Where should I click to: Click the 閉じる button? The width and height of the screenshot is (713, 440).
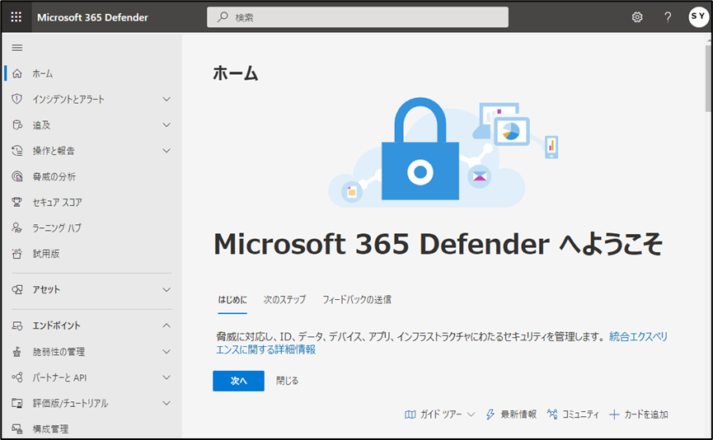coord(288,381)
